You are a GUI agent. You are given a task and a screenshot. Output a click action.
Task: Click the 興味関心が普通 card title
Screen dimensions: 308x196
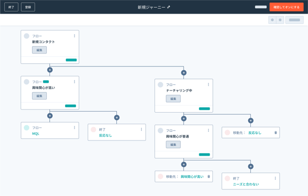(x=178, y=136)
